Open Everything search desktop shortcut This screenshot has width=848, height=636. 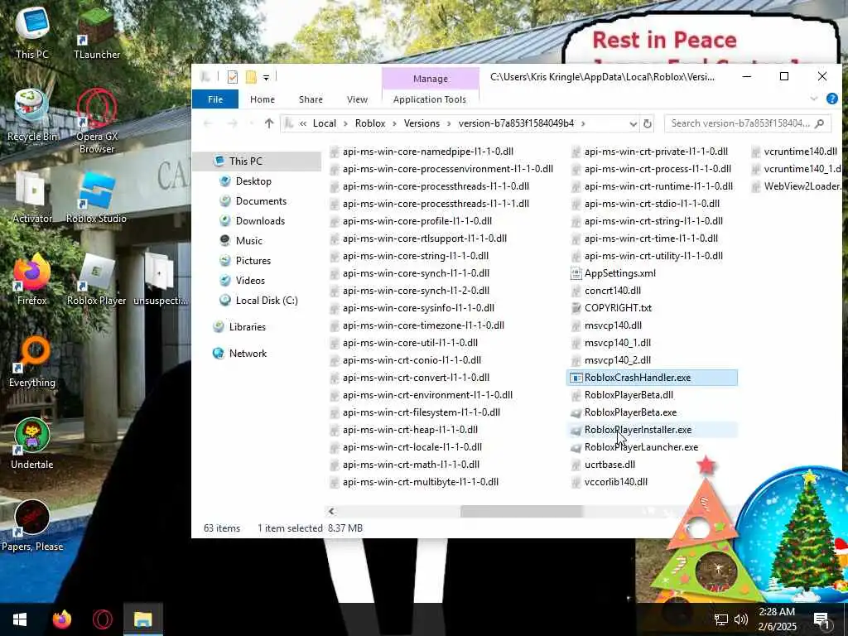[32, 361]
